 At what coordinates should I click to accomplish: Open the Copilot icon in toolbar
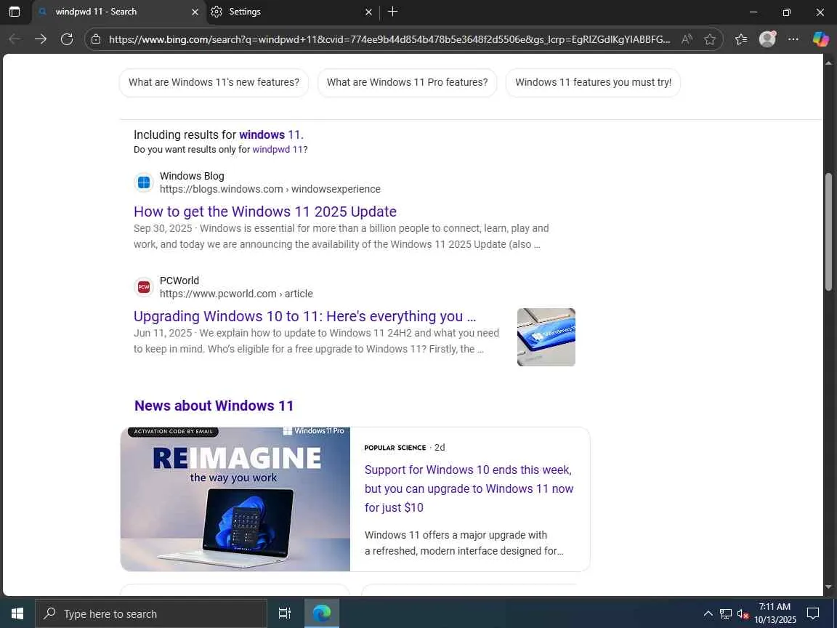820,39
